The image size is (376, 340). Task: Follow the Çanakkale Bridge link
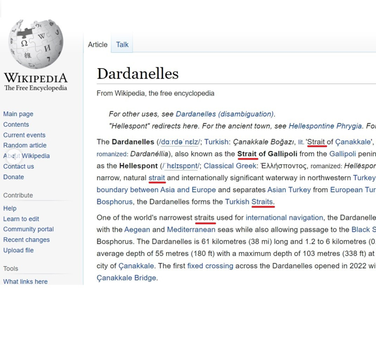pos(126,278)
